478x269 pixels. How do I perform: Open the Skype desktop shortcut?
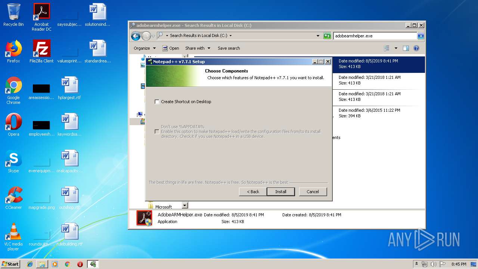13,161
